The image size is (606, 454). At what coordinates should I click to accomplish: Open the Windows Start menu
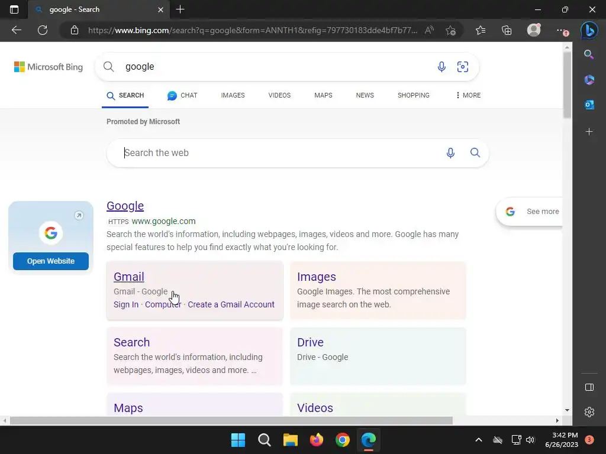click(238, 440)
